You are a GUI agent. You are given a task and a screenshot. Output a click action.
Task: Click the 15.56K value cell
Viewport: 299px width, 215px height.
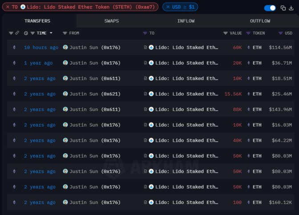tap(233, 94)
